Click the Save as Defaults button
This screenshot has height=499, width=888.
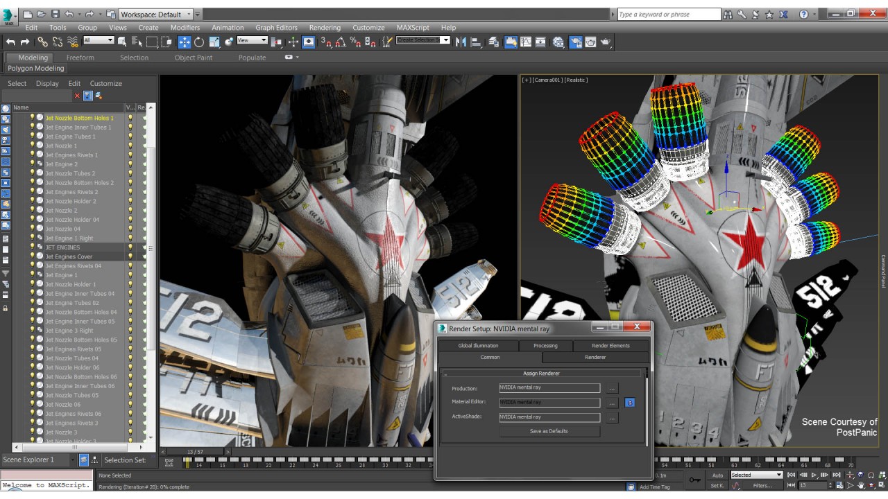[x=549, y=431]
